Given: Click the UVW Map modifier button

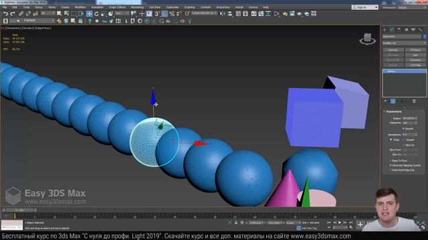Looking at the screenshot, I should tap(415, 65).
